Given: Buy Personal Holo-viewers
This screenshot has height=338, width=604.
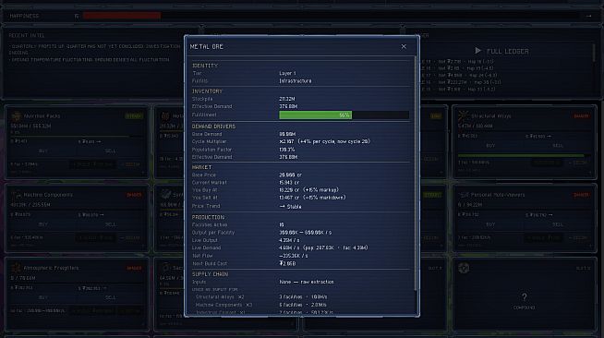Looking at the screenshot, I should pos(490,224).
